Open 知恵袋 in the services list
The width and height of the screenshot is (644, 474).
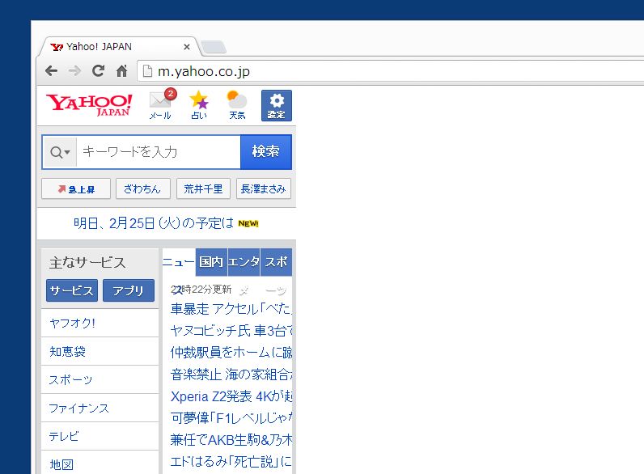coord(100,352)
